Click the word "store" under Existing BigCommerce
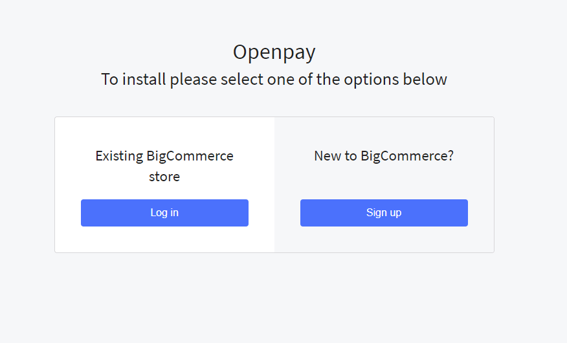567x343 pixels. pyautogui.click(x=164, y=177)
